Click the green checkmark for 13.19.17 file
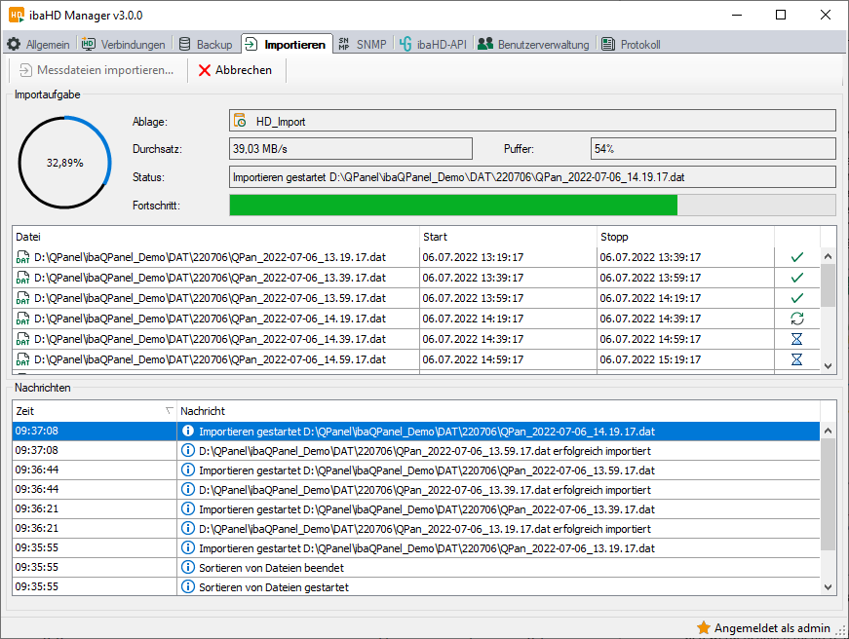 coord(796,257)
